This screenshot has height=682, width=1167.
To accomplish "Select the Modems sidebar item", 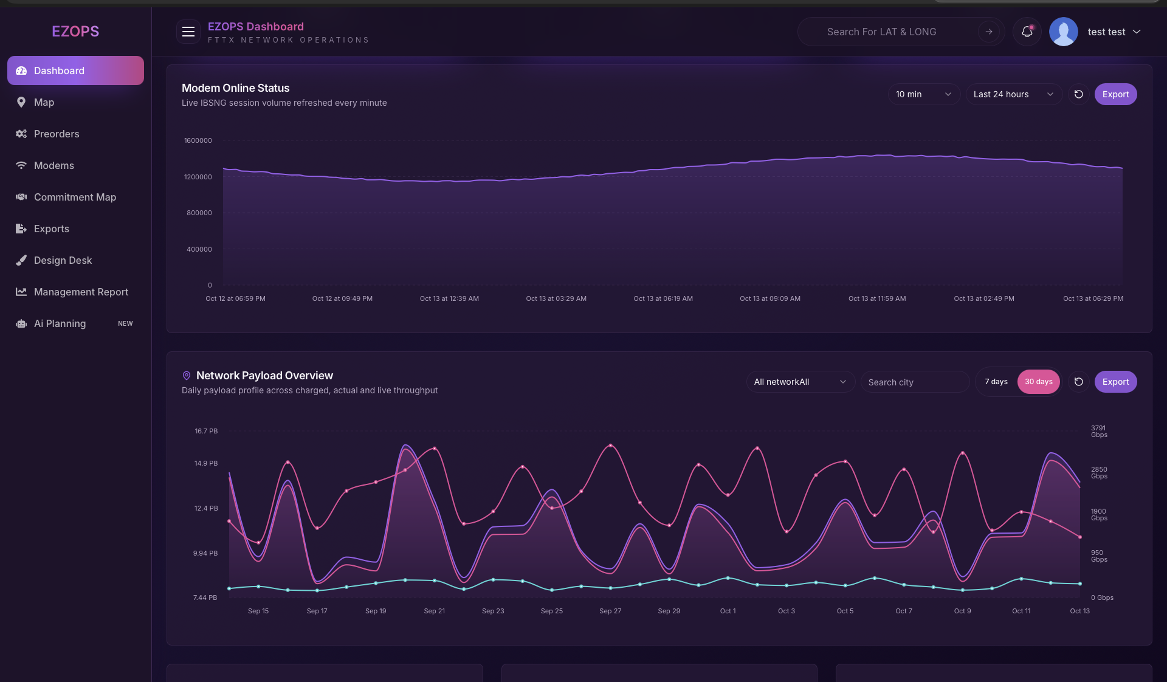I will (53, 165).
